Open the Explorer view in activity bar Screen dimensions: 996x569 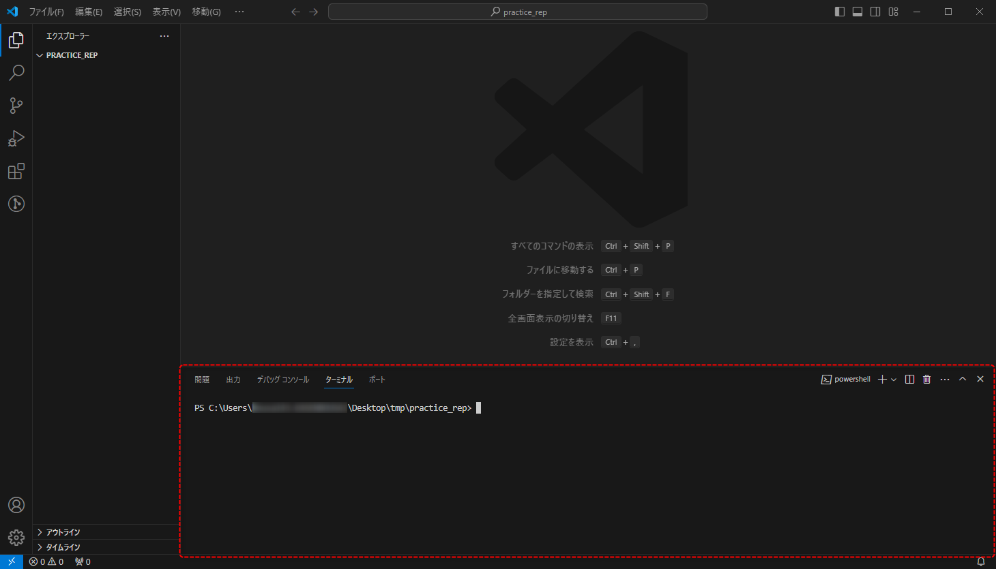pos(16,40)
